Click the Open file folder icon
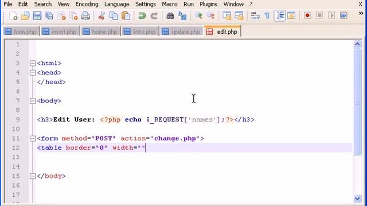Screen dimensions: 367x206 [x=25, y=16]
